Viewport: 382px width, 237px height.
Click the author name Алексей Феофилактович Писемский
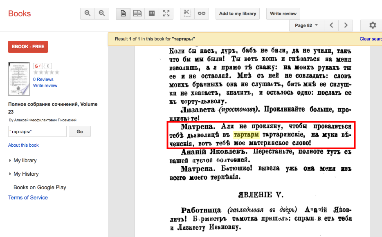[45, 120]
